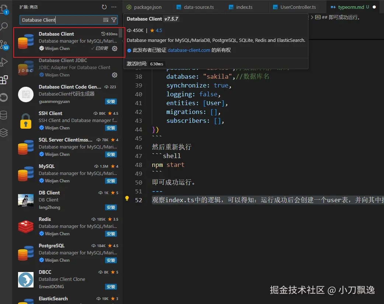Click the 630ms activation time badge
This screenshot has height=304, width=384.
coord(109,34)
